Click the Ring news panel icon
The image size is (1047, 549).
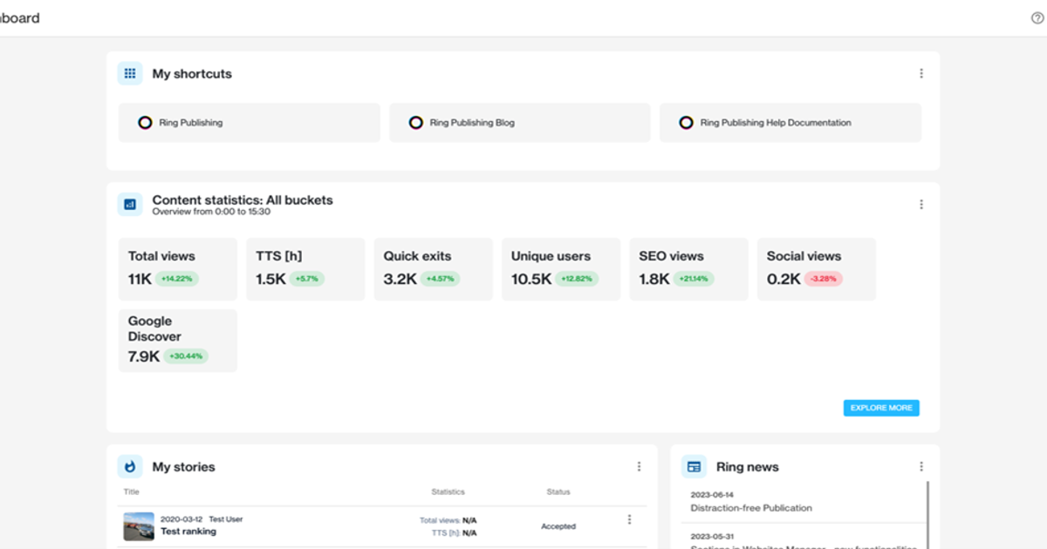tap(694, 466)
